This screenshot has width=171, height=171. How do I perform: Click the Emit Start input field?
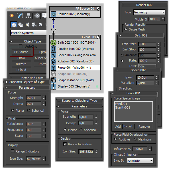pos(147,44)
